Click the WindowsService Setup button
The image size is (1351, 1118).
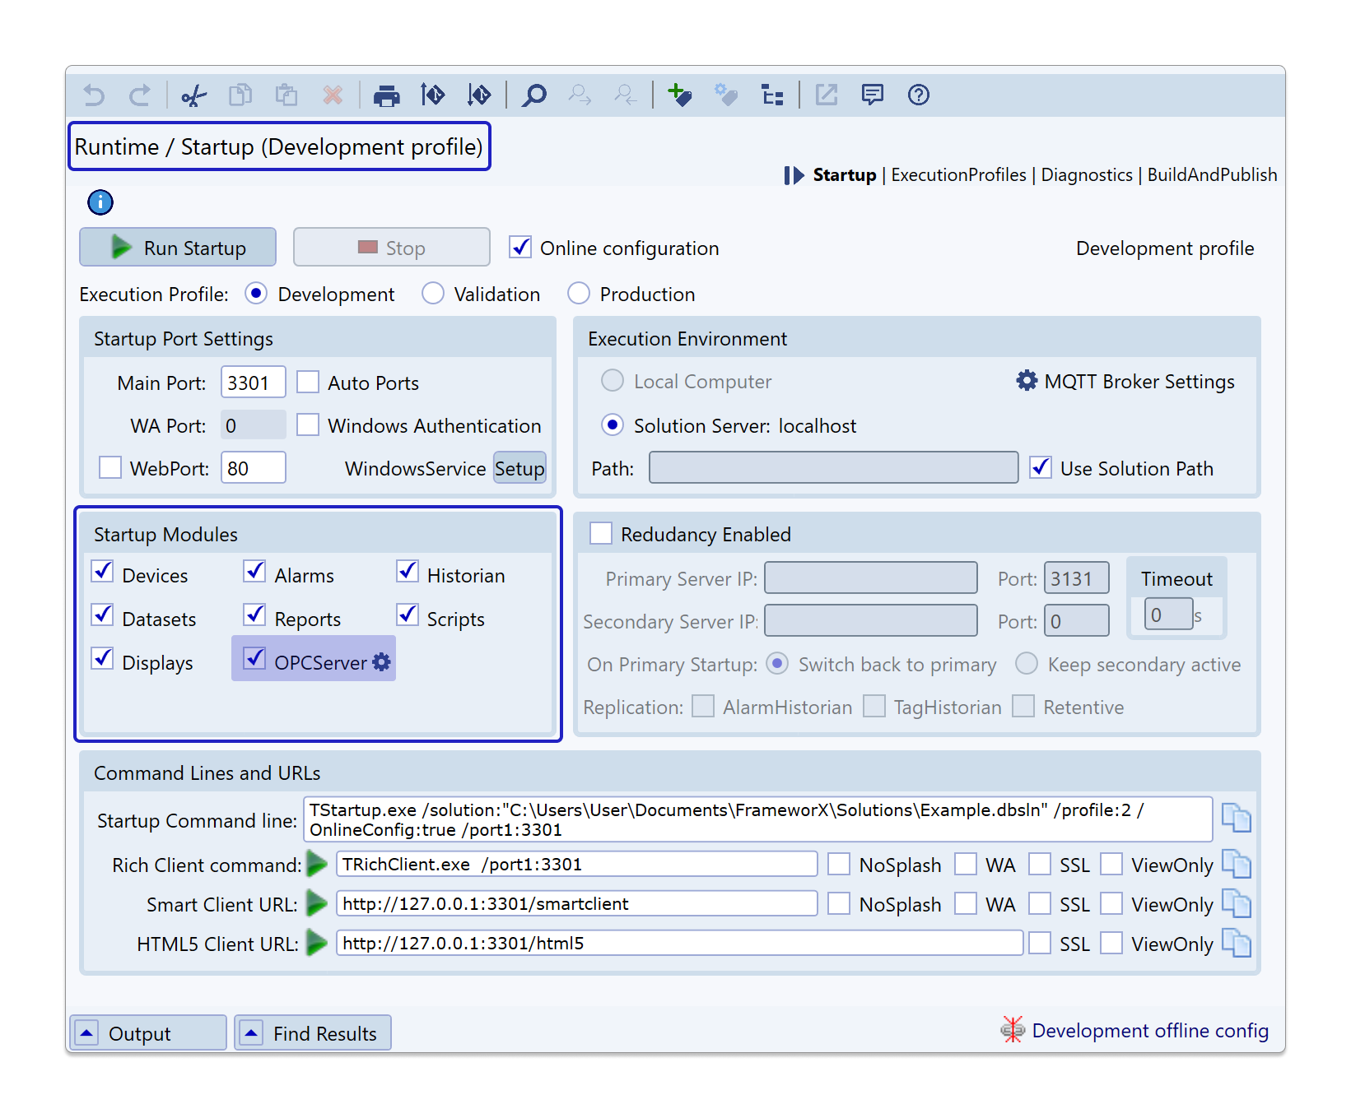519,468
